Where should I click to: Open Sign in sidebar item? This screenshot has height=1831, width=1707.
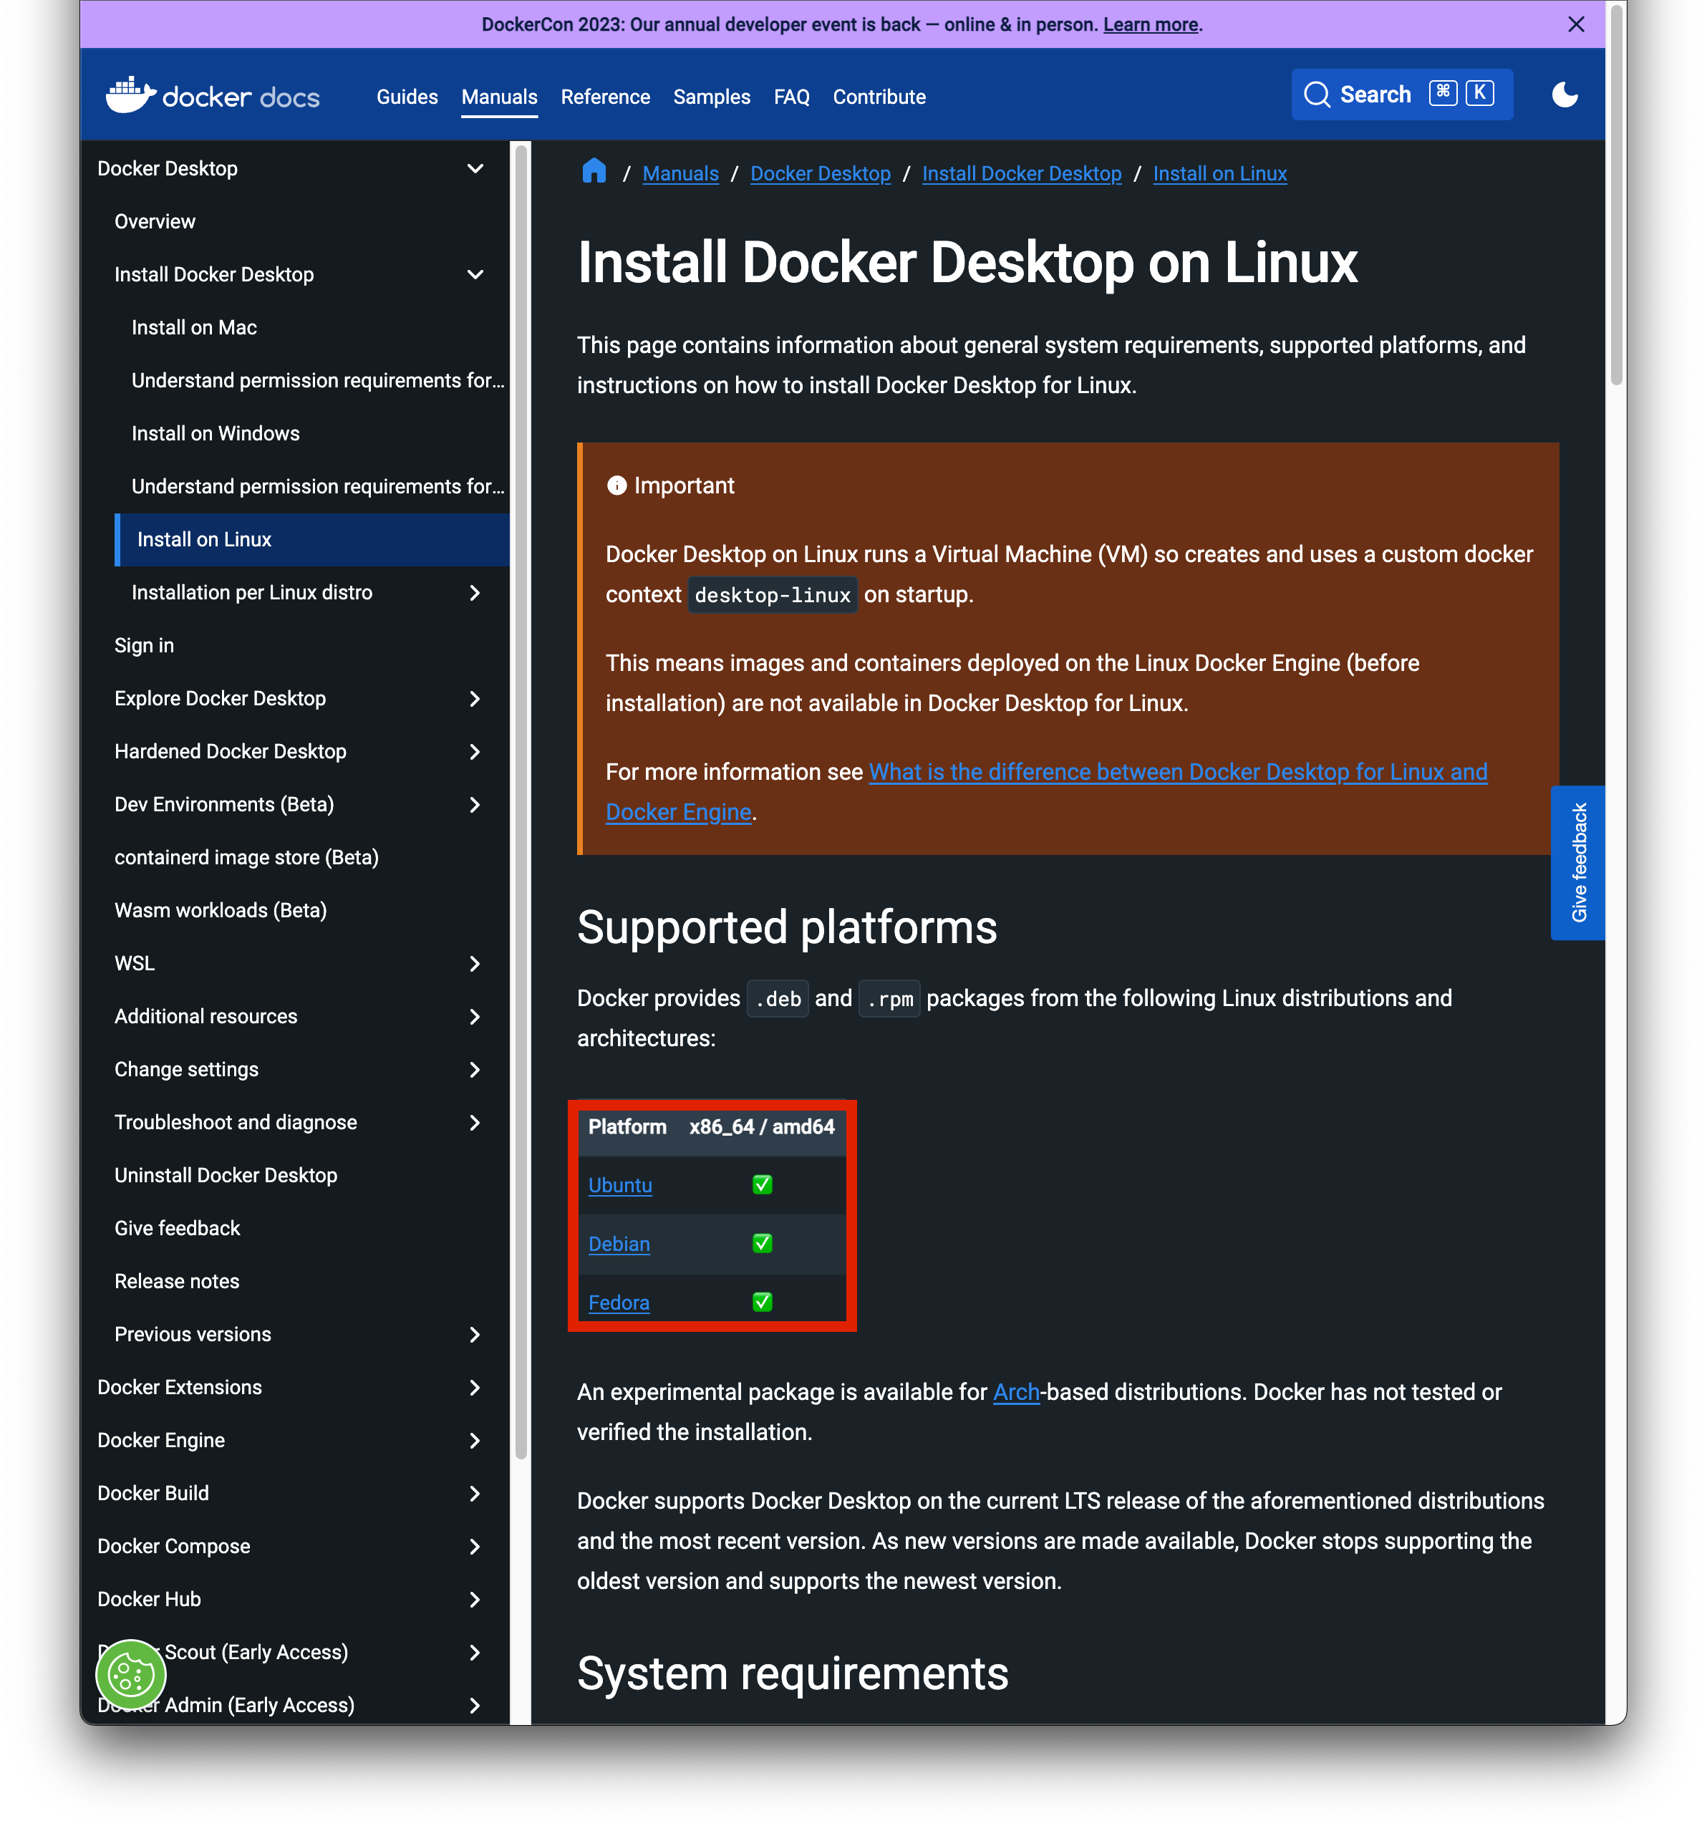tap(144, 646)
